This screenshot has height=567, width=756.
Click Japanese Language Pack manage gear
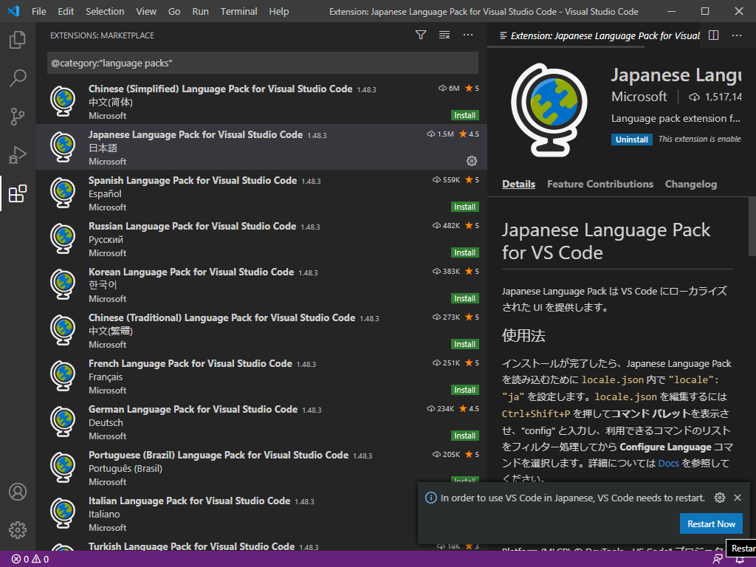point(472,160)
